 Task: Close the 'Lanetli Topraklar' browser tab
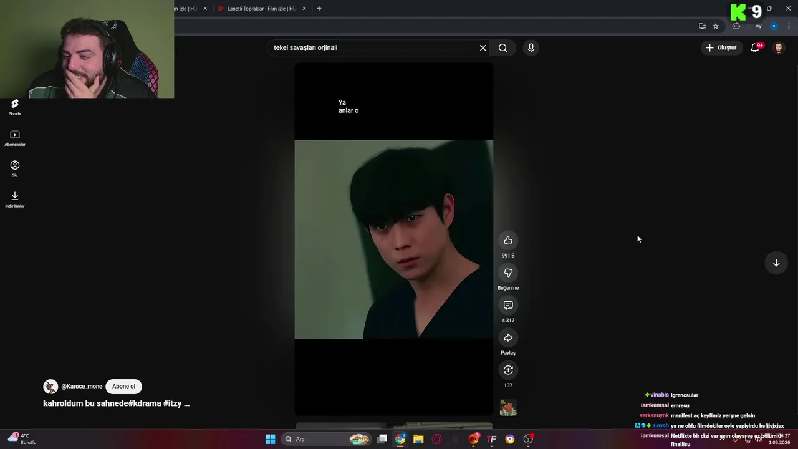coord(304,9)
